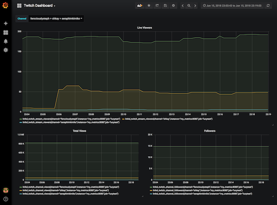Click blue color swatch in Live Viewers legend

pyautogui.click(x=21, y=123)
